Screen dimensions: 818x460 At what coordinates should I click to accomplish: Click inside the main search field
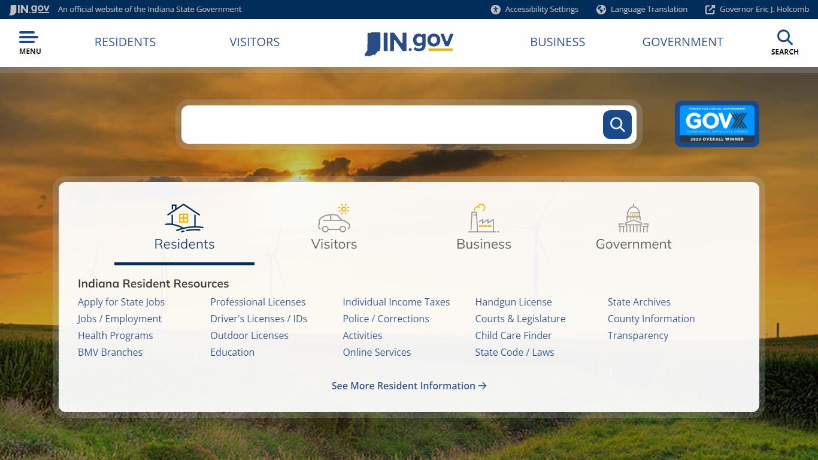(392, 125)
